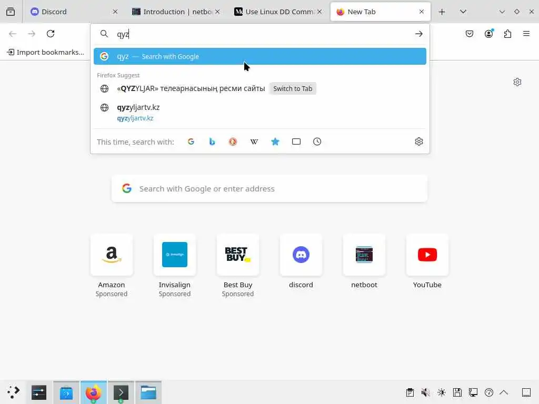
Task: Go forward to the next page
Action: pos(32,34)
